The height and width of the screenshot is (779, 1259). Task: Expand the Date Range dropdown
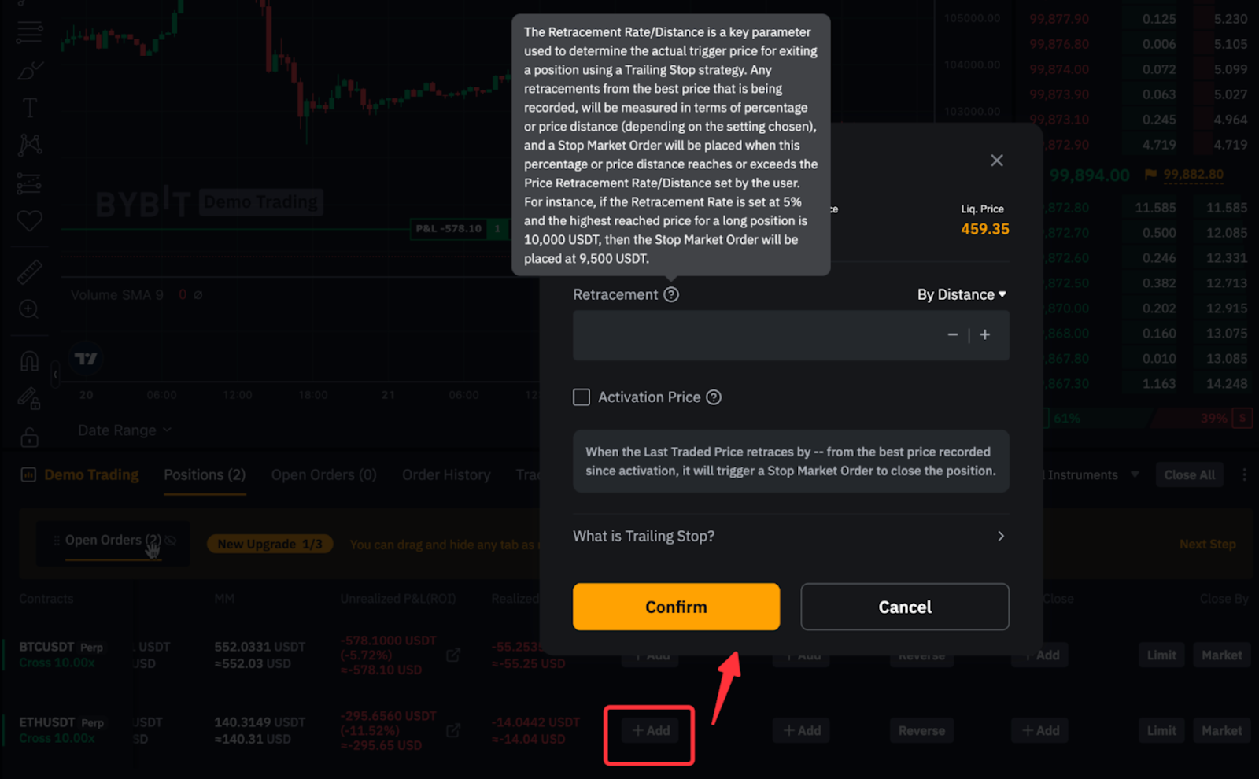(x=124, y=430)
